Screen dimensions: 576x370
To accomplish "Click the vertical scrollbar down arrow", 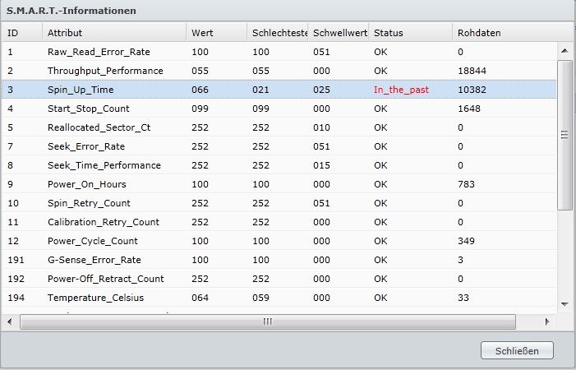I will coord(564,304).
